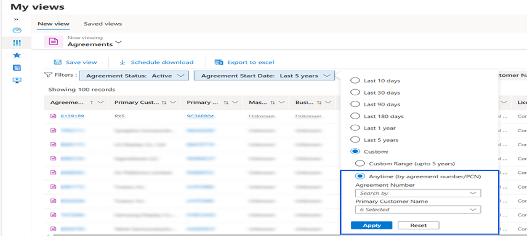Click the Primary Customer Name field label
The image size is (527, 236).
click(392, 202)
